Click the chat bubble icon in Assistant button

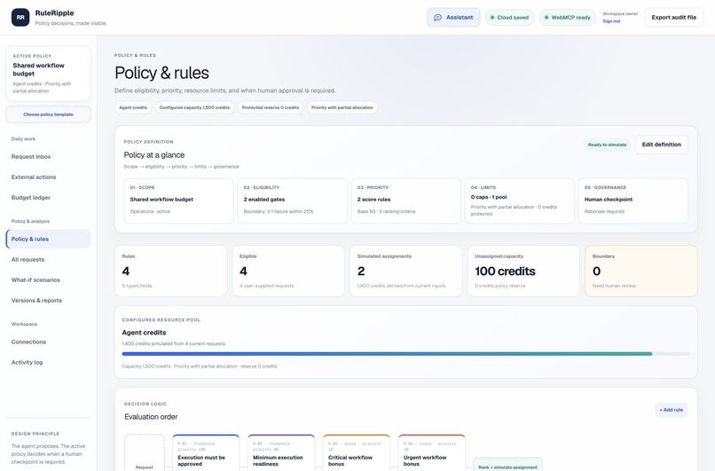pos(437,18)
